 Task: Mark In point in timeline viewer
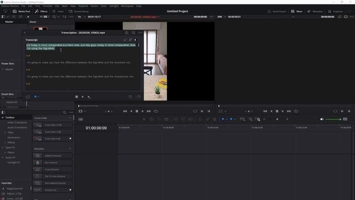coord(342,111)
